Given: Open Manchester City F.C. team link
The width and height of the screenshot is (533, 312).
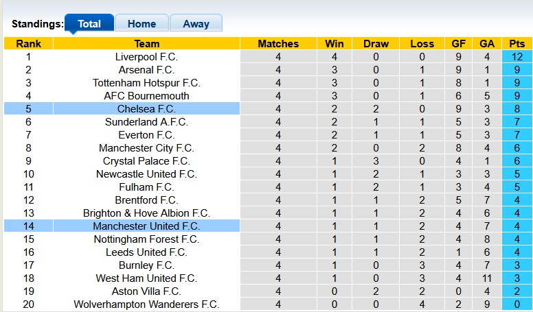Looking at the screenshot, I should 146,148.
